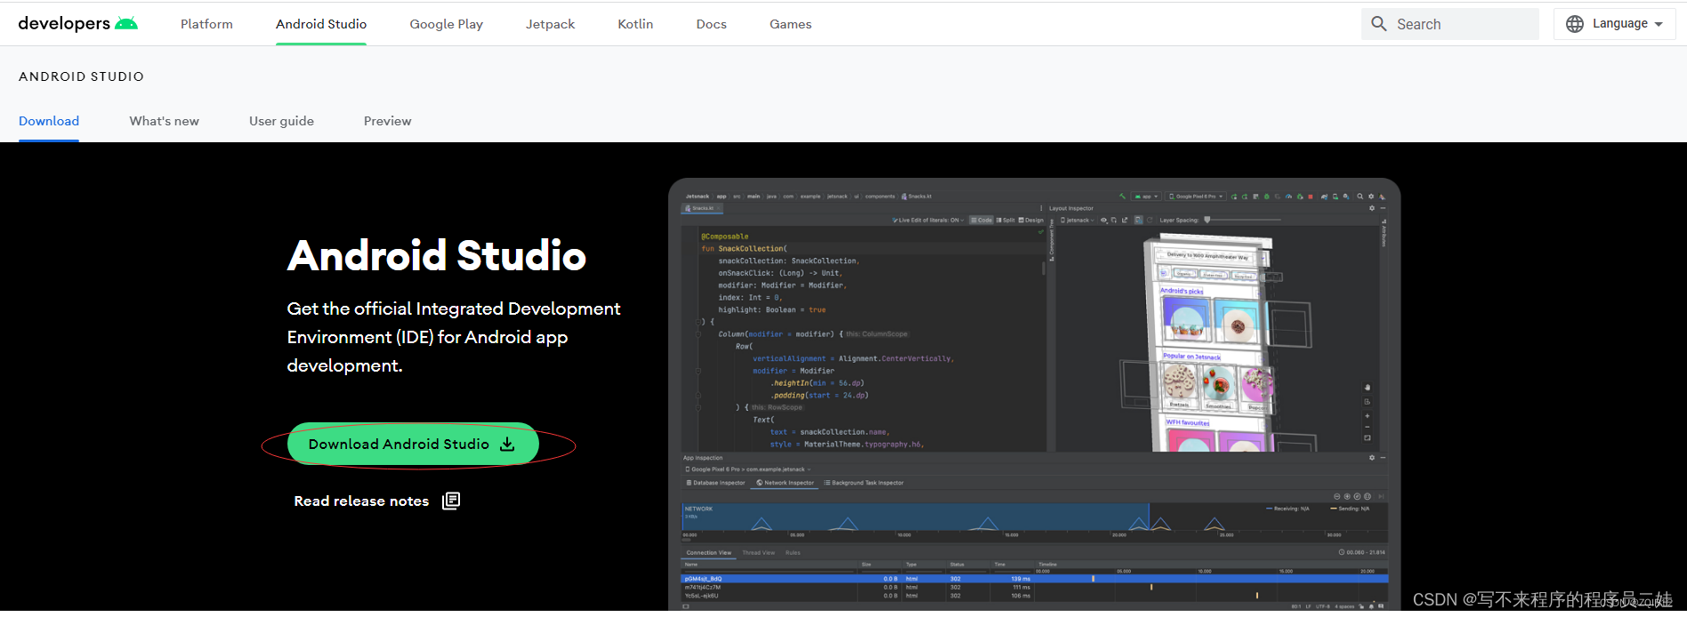Click the Status column header in the connections table
Viewport: 1687px width, 617px height.
pos(957,565)
